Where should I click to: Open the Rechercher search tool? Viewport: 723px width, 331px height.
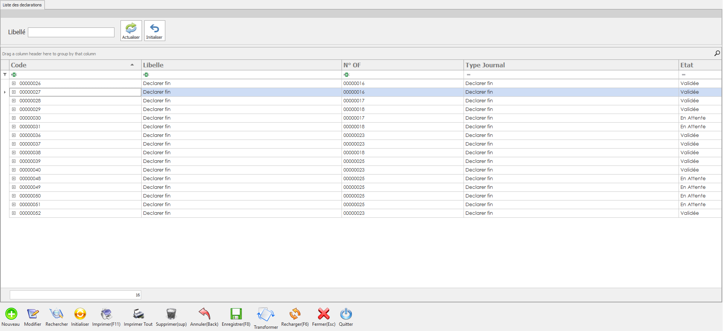(56, 314)
